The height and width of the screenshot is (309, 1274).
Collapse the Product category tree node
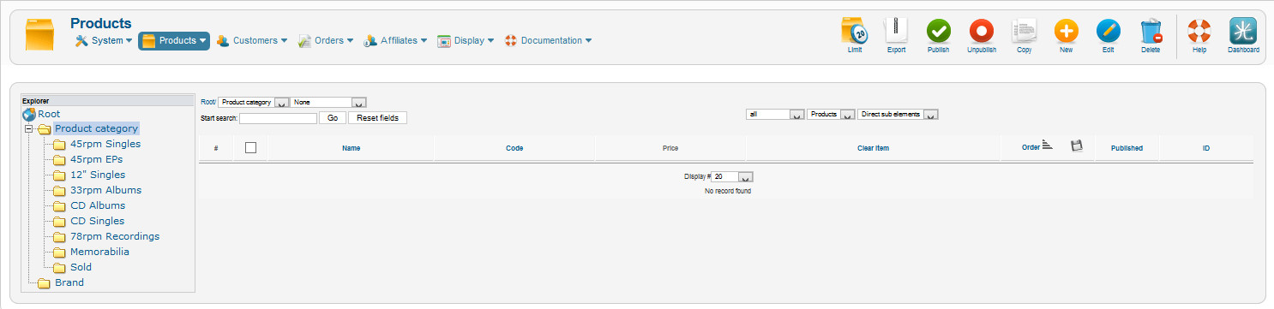click(x=29, y=128)
